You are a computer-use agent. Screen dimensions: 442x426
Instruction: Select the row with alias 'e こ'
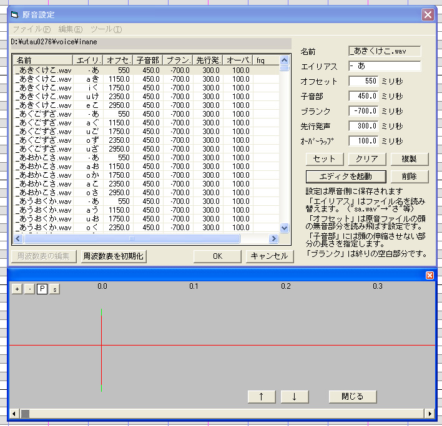click(x=146, y=105)
